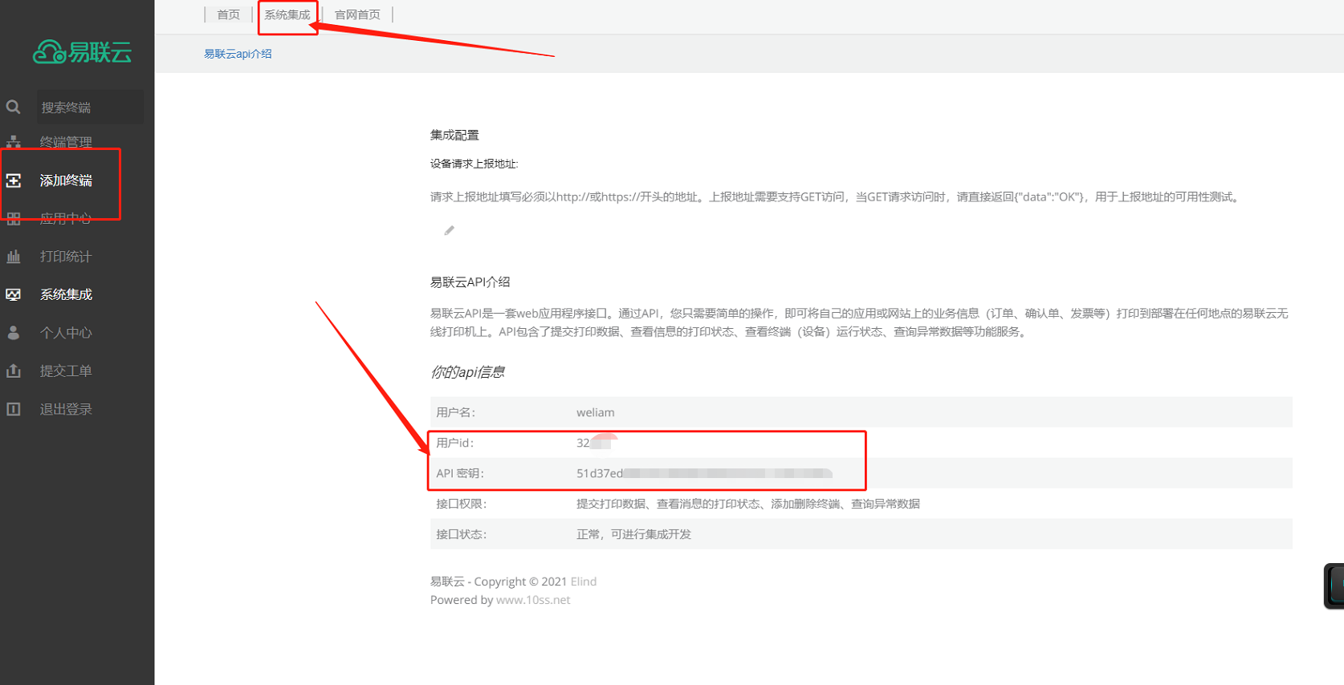Open 打印统计 in the sidebar
Viewport: 1344px width, 685px height.
pos(66,257)
